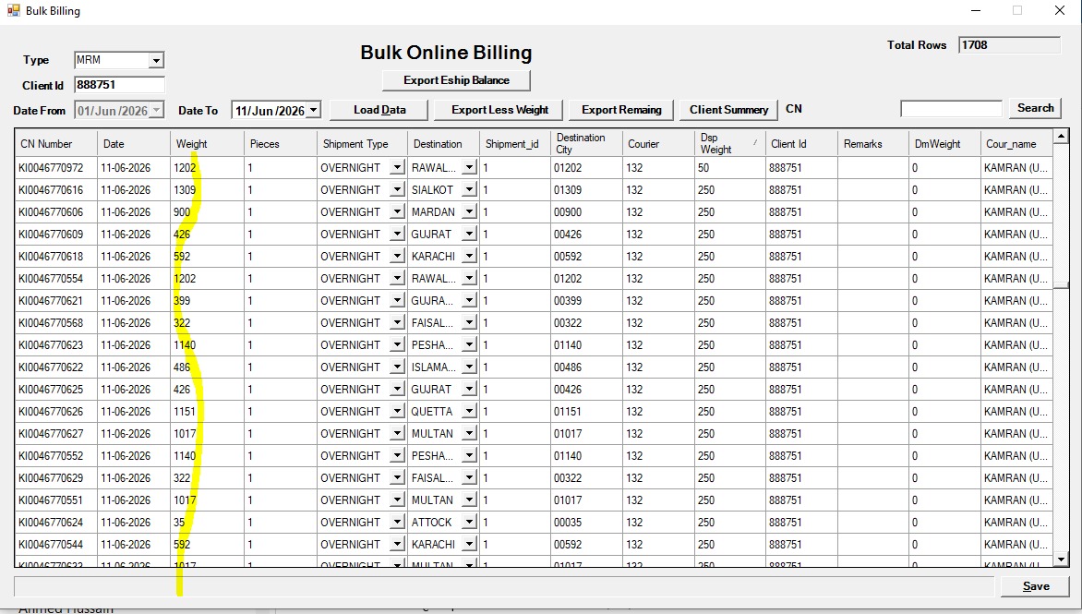Select CN Number KI0046770627
Image resolution: width=1082 pixels, height=614 pixels.
pos(56,433)
